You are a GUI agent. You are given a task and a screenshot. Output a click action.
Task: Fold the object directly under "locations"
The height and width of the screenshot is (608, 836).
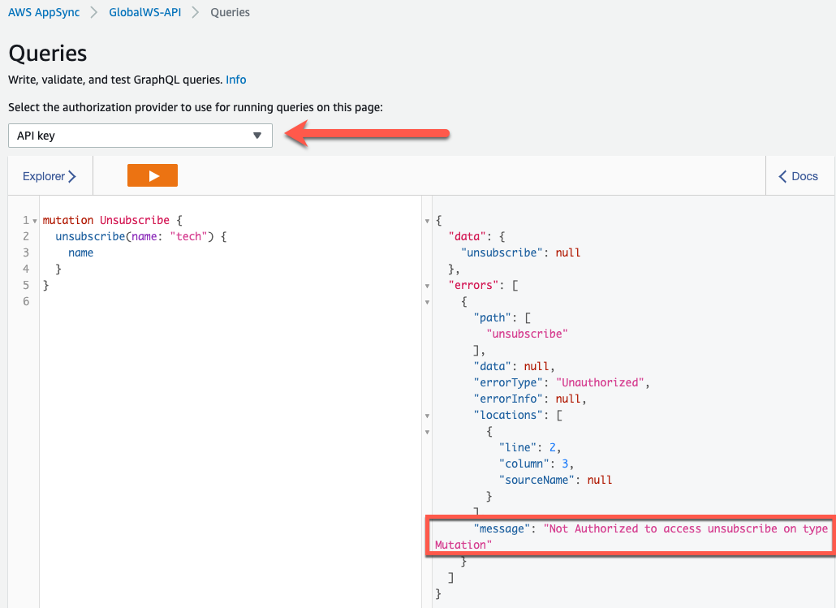[428, 432]
